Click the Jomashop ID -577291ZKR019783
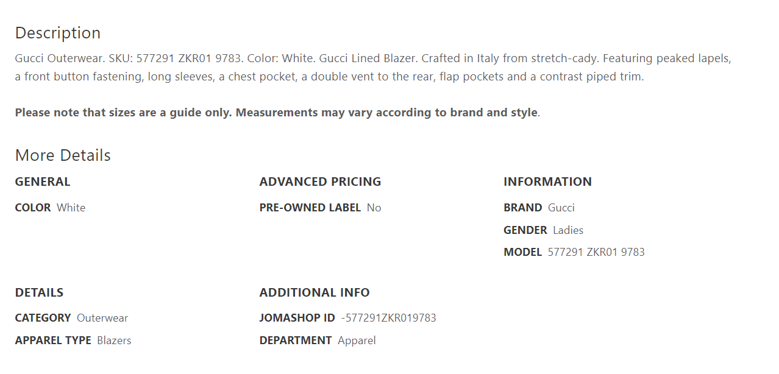This screenshot has width=779, height=374. point(389,318)
